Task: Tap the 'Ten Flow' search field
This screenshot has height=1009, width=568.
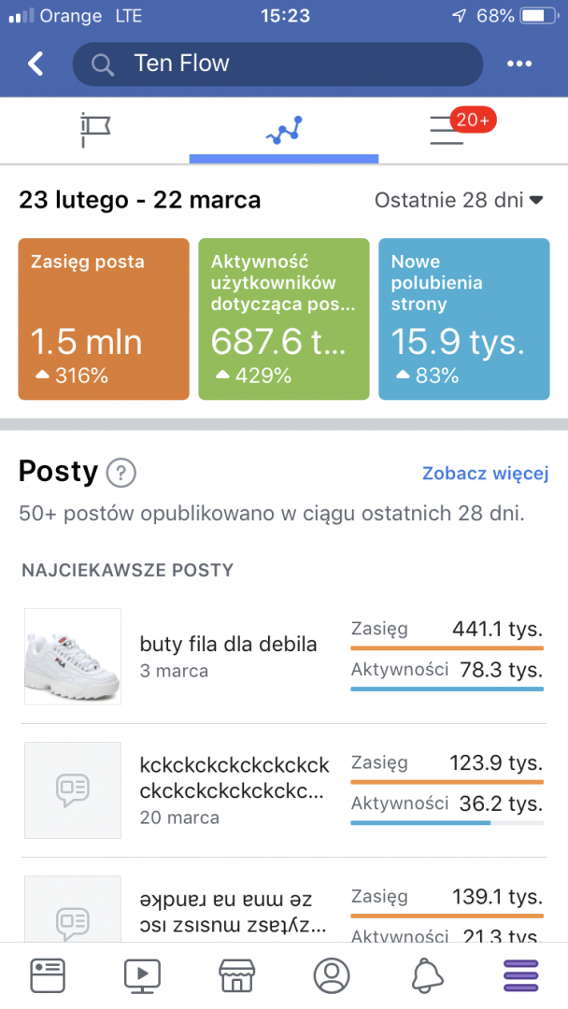Action: 277,64
